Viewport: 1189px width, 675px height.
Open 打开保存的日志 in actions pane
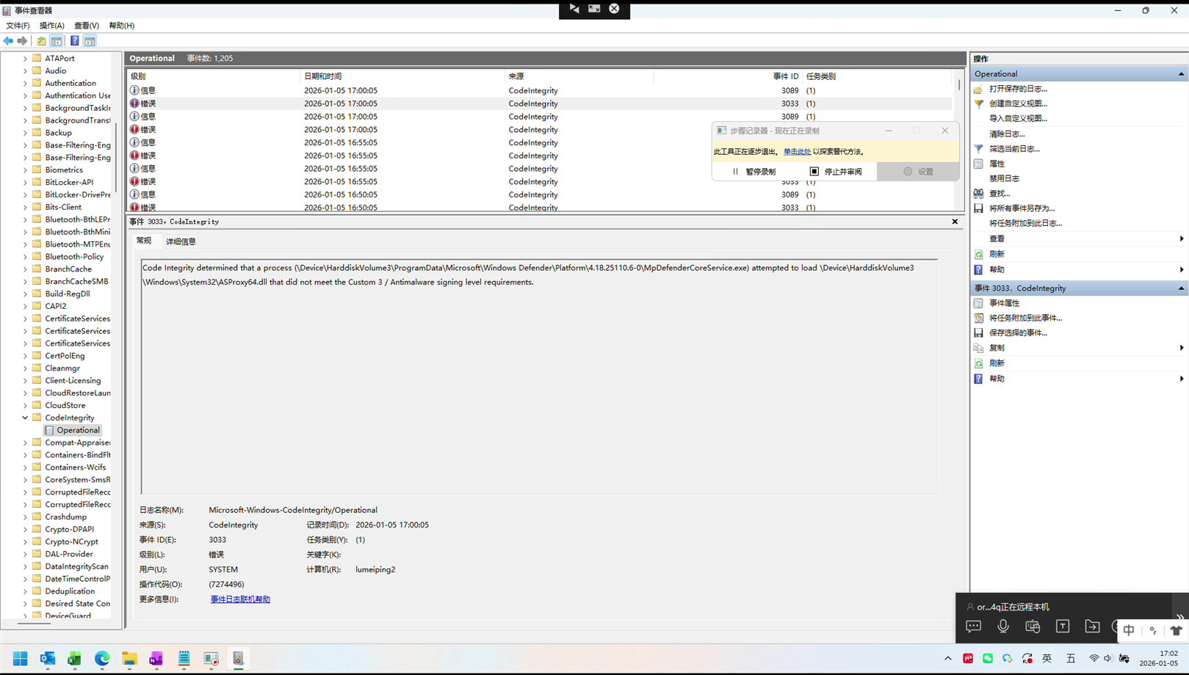(1018, 89)
